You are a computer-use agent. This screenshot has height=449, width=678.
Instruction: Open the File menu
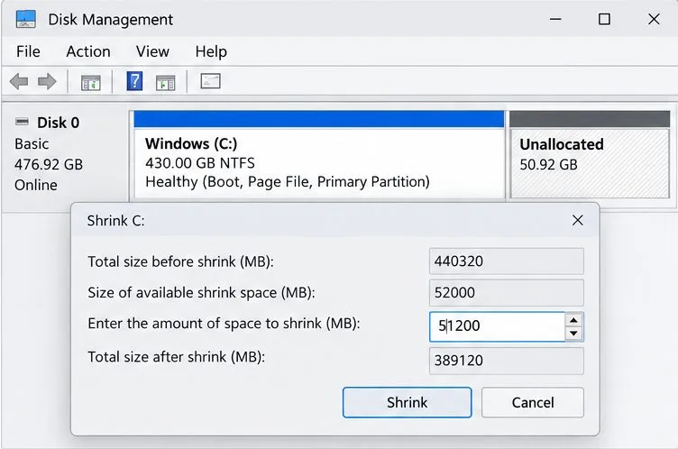tap(28, 51)
